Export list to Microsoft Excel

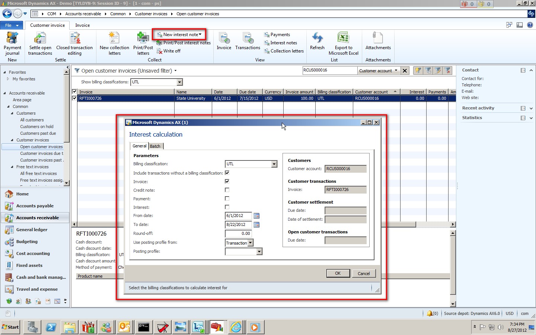tap(344, 44)
